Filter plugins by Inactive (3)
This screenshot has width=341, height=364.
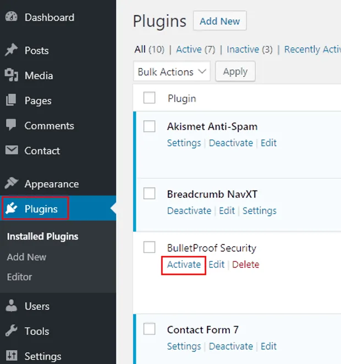tap(250, 49)
